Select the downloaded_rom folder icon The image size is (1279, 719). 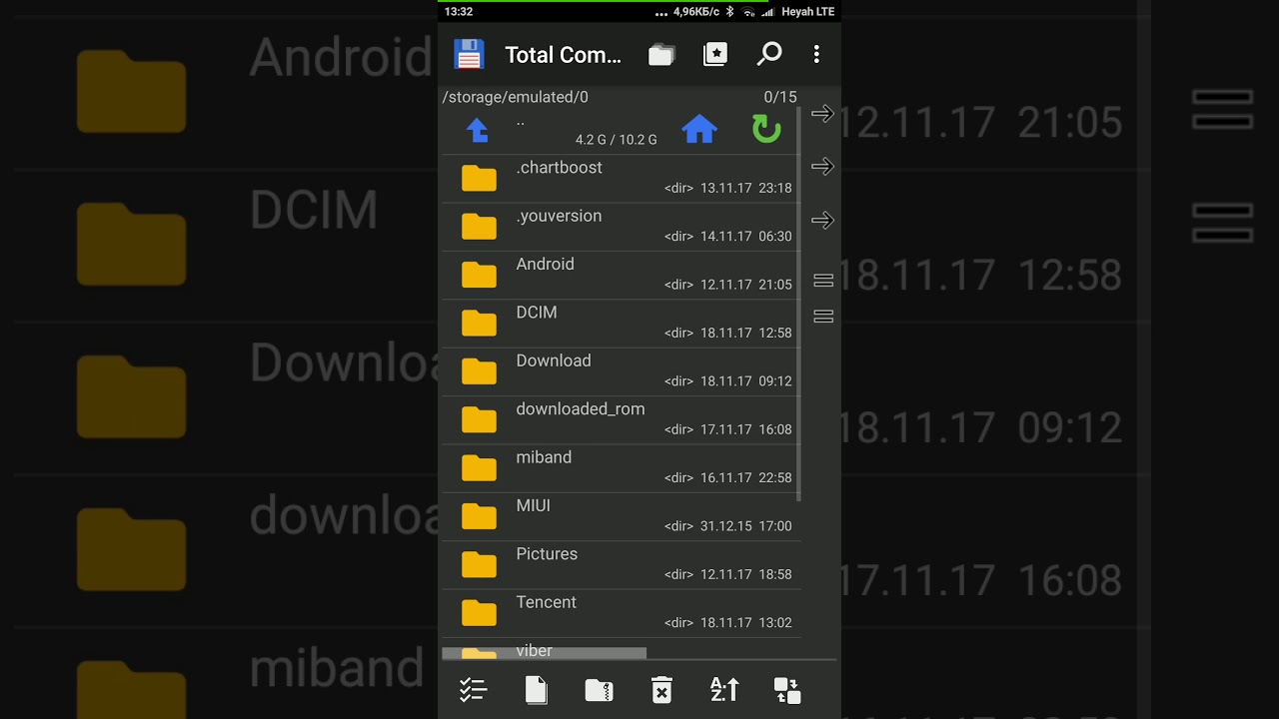click(x=479, y=419)
